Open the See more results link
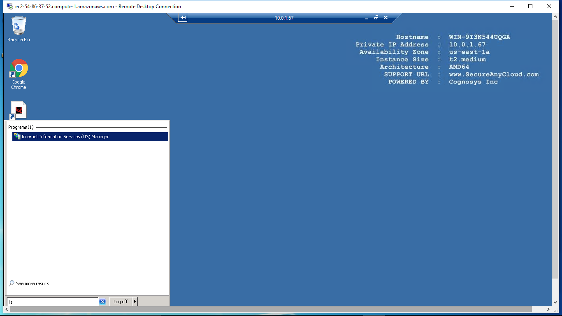The height and width of the screenshot is (316, 562). 33,283
